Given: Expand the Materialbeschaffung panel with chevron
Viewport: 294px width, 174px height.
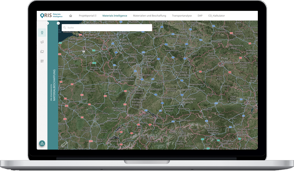Looking at the screenshot, I should [58, 23].
